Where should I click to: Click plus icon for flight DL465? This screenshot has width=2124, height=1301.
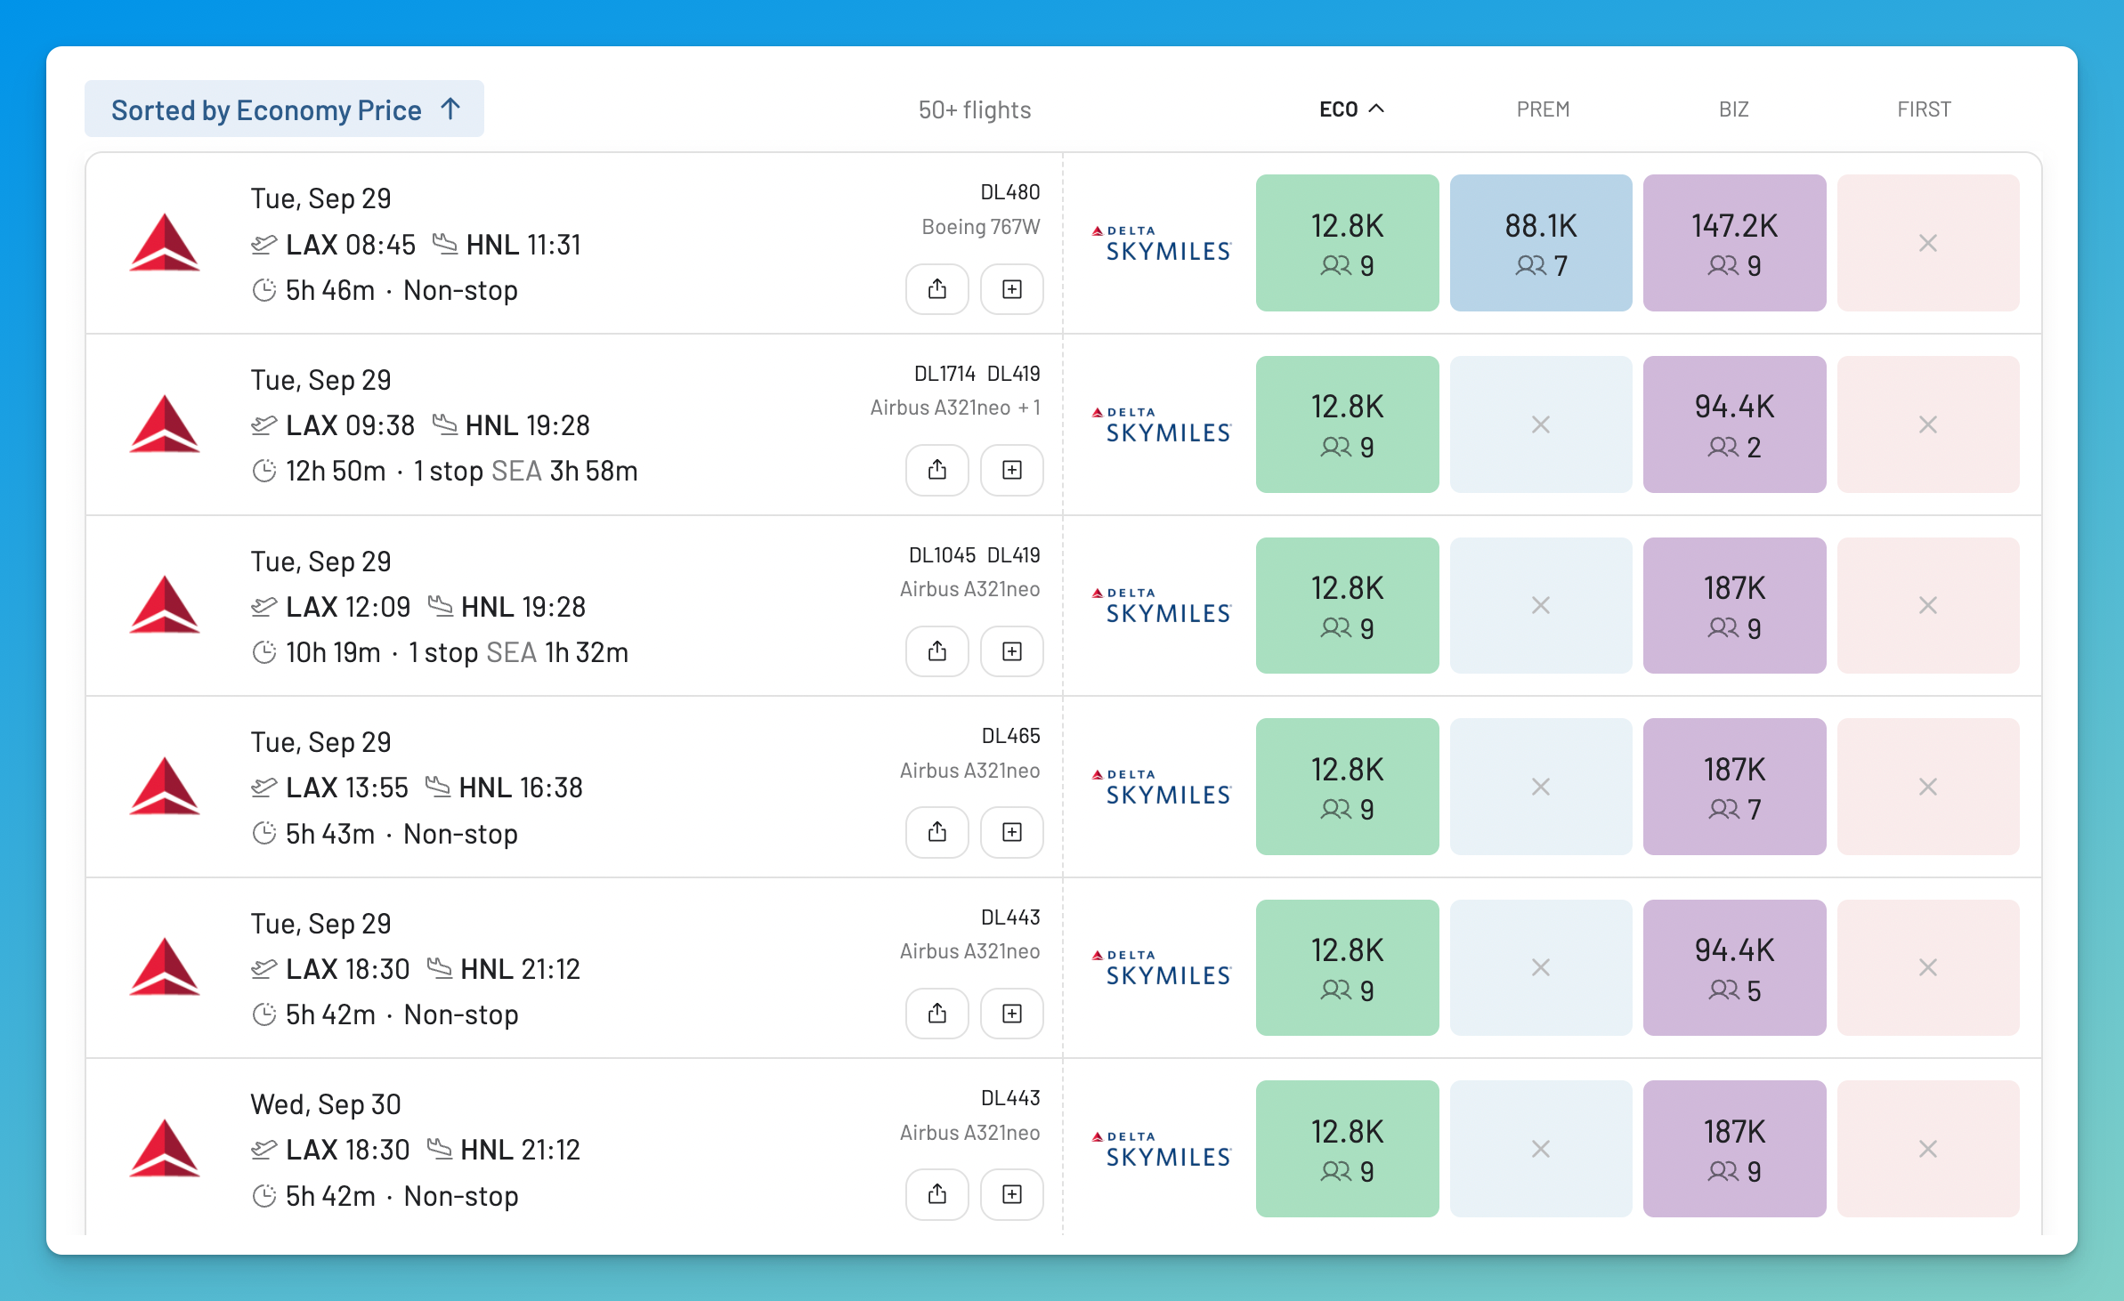pyautogui.click(x=1011, y=832)
